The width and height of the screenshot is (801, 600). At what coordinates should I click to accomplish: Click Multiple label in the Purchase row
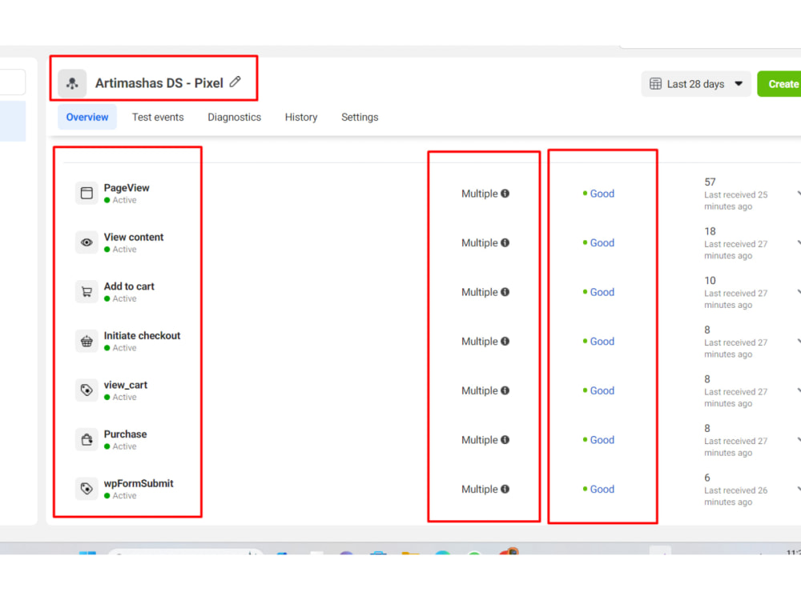480,440
